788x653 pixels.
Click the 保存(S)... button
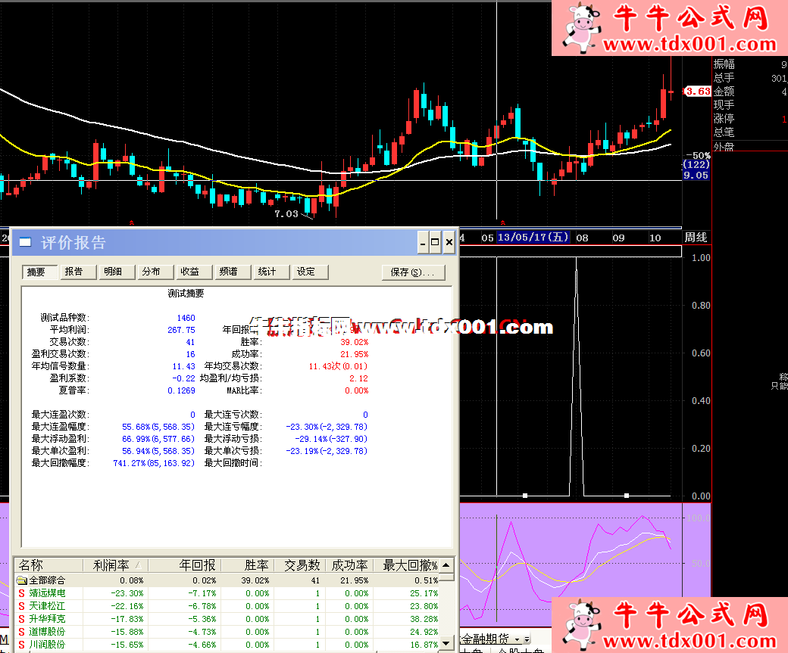(413, 272)
